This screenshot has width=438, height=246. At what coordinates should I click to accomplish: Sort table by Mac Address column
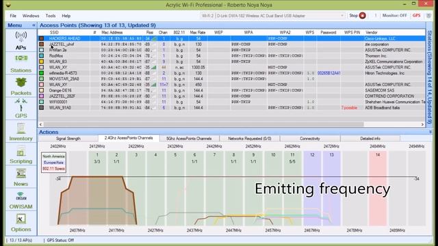click(x=112, y=32)
